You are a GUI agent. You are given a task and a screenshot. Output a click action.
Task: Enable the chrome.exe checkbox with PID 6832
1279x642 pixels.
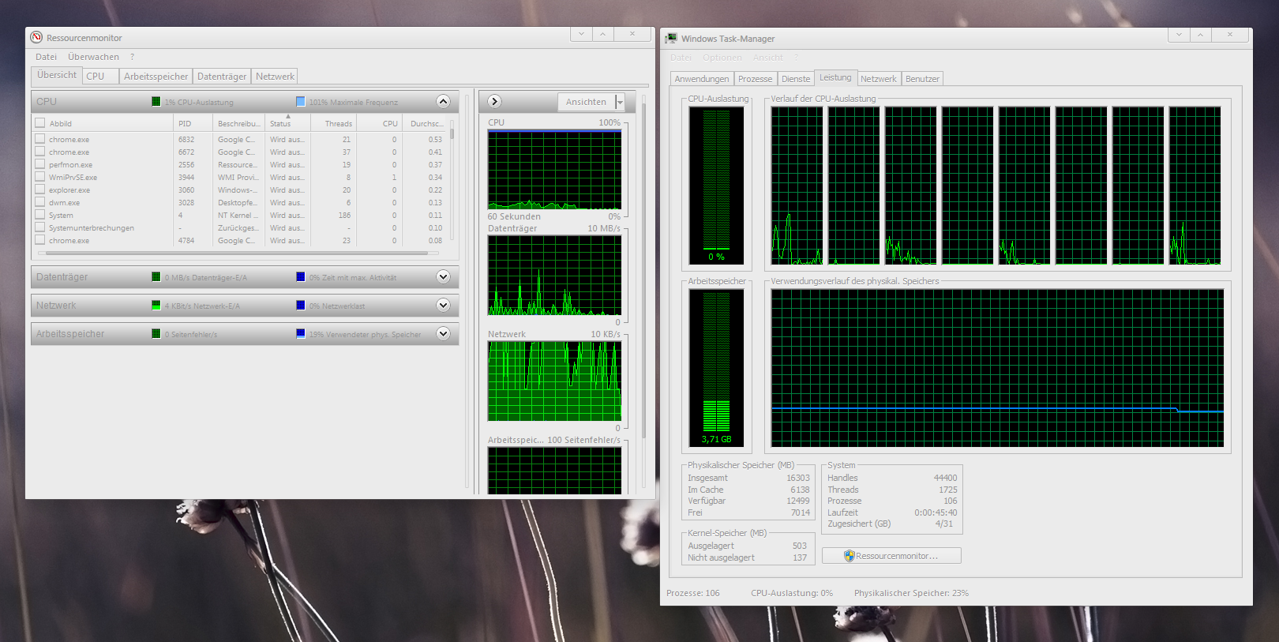pyautogui.click(x=39, y=139)
